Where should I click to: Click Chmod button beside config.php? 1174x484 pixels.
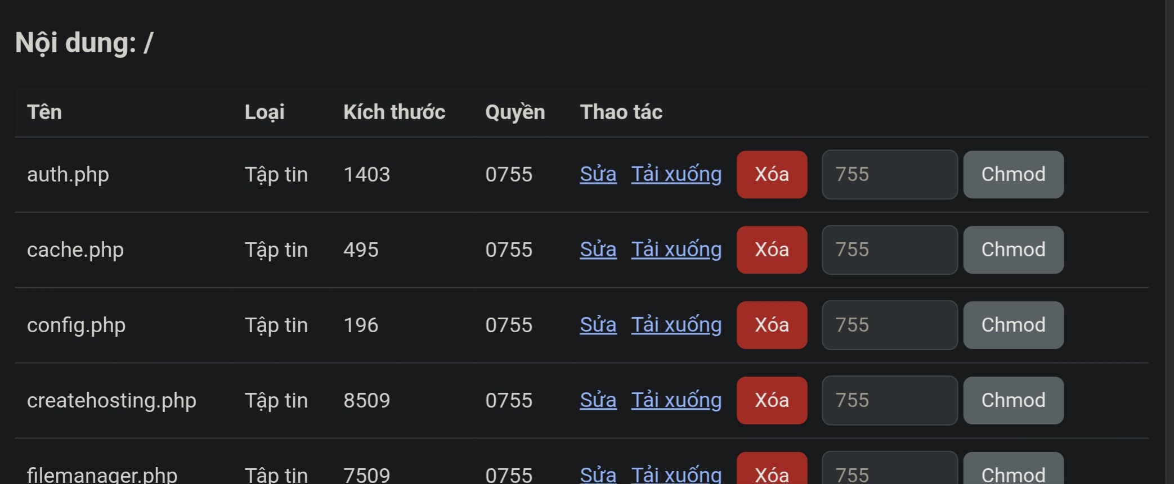pyautogui.click(x=1013, y=325)
